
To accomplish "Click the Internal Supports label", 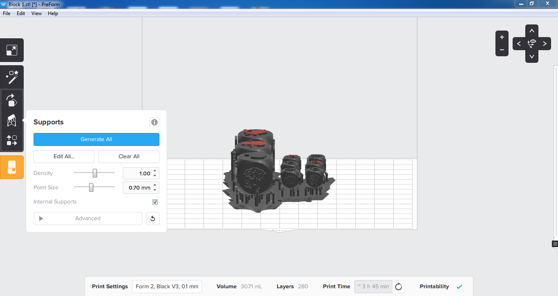I will coord(55,202).
